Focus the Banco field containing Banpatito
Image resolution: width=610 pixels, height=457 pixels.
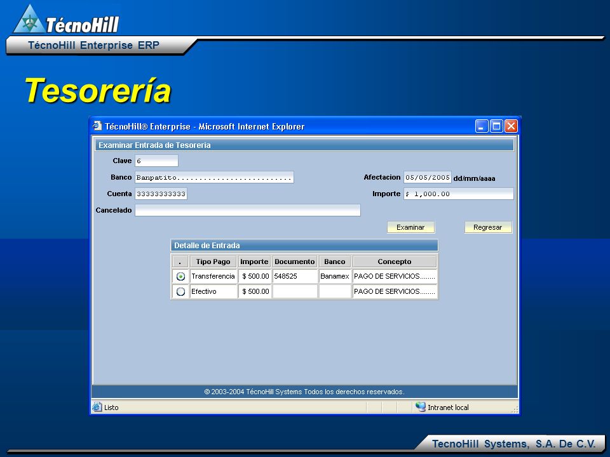tap(214, 177)
